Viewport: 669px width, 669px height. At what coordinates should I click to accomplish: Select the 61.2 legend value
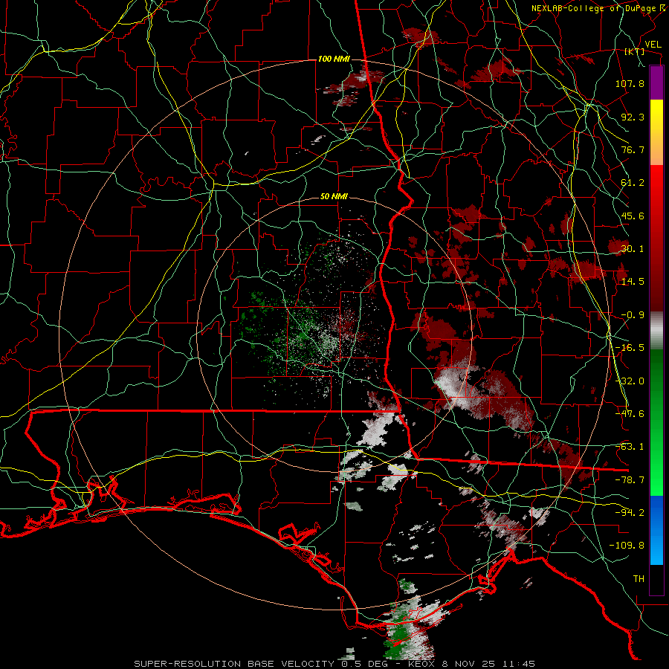[x=633, y=183]
